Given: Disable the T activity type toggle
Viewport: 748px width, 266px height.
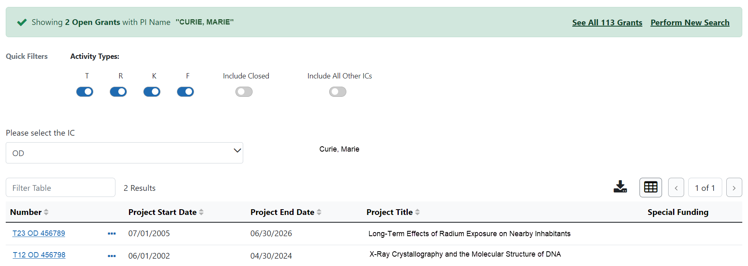Looking at the screenshot, I should (85, 92).
